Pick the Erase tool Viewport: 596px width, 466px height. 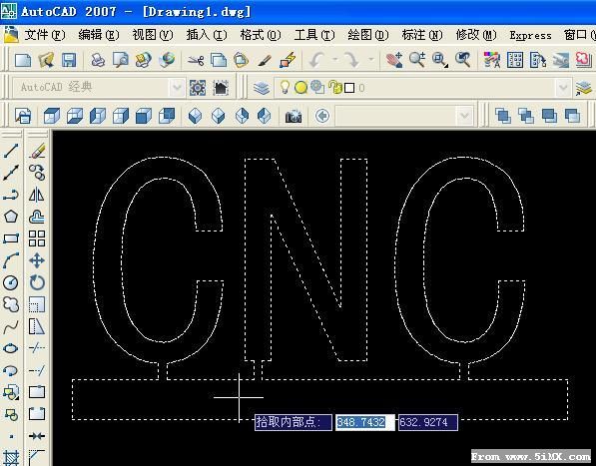click(37, 151)
